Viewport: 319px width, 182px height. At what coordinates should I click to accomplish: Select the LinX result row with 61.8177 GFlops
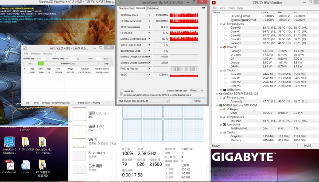[x=68, y=72]
